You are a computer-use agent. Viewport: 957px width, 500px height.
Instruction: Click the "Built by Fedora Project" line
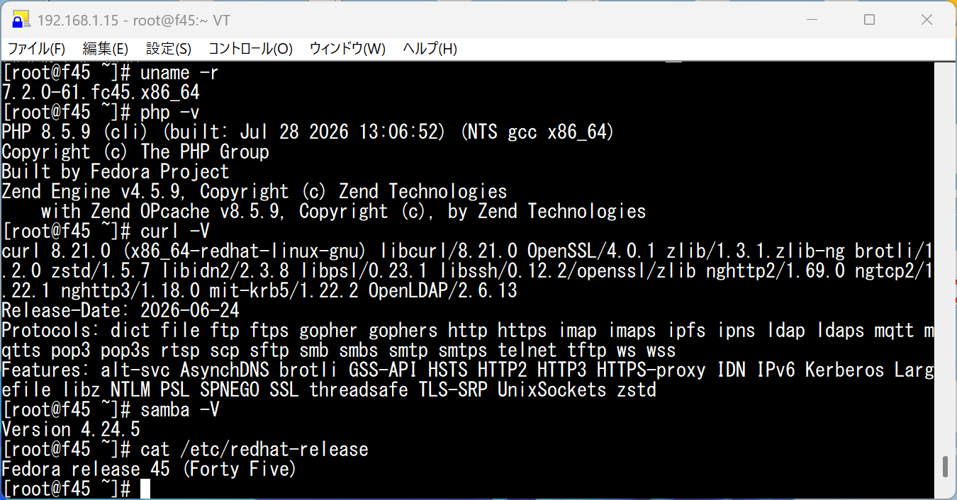116,172
